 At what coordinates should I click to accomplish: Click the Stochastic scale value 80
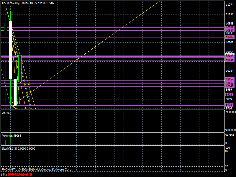click(x=227, y=151)
